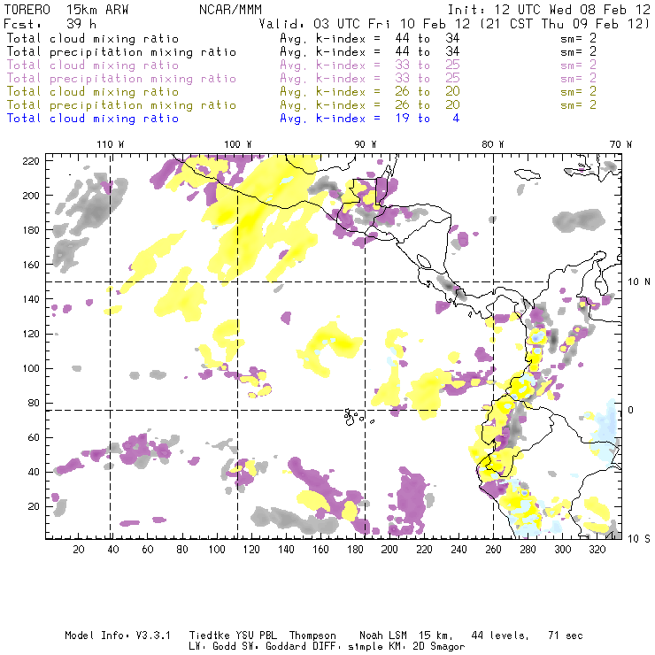This screenshot has height=655, width=655.
Task: Click the Galapagos Islands outline on the map
Action: point(358,417)
